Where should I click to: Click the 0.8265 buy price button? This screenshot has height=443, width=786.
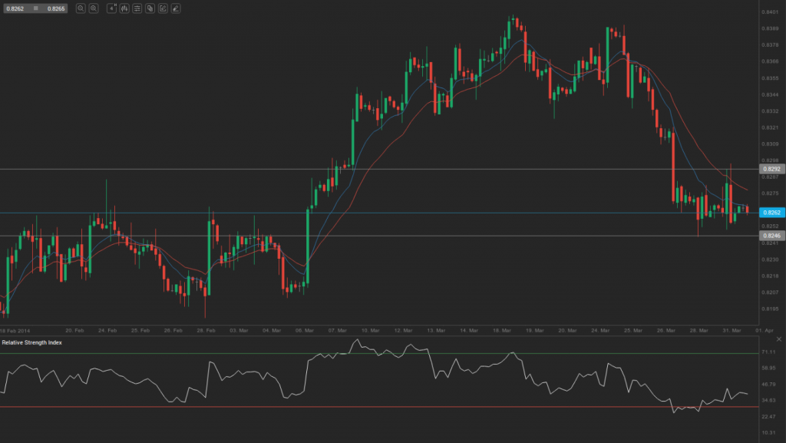coord(56,8)
